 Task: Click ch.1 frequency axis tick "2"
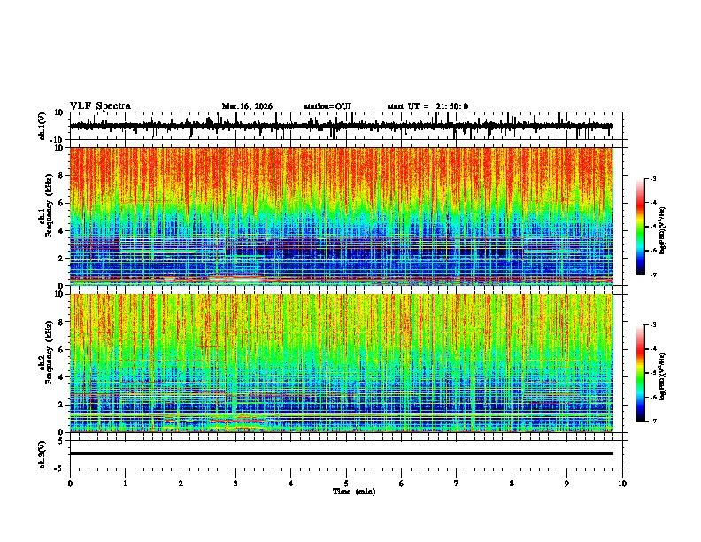coord(61,258)
